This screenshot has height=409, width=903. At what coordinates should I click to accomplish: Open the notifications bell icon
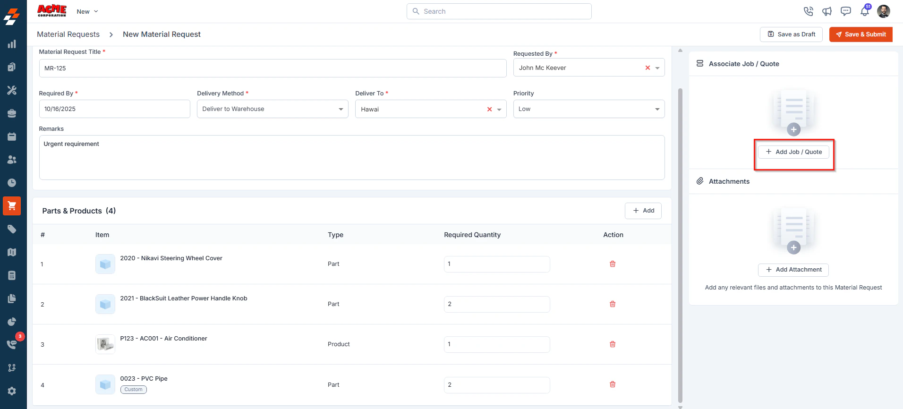coord(865,11)
